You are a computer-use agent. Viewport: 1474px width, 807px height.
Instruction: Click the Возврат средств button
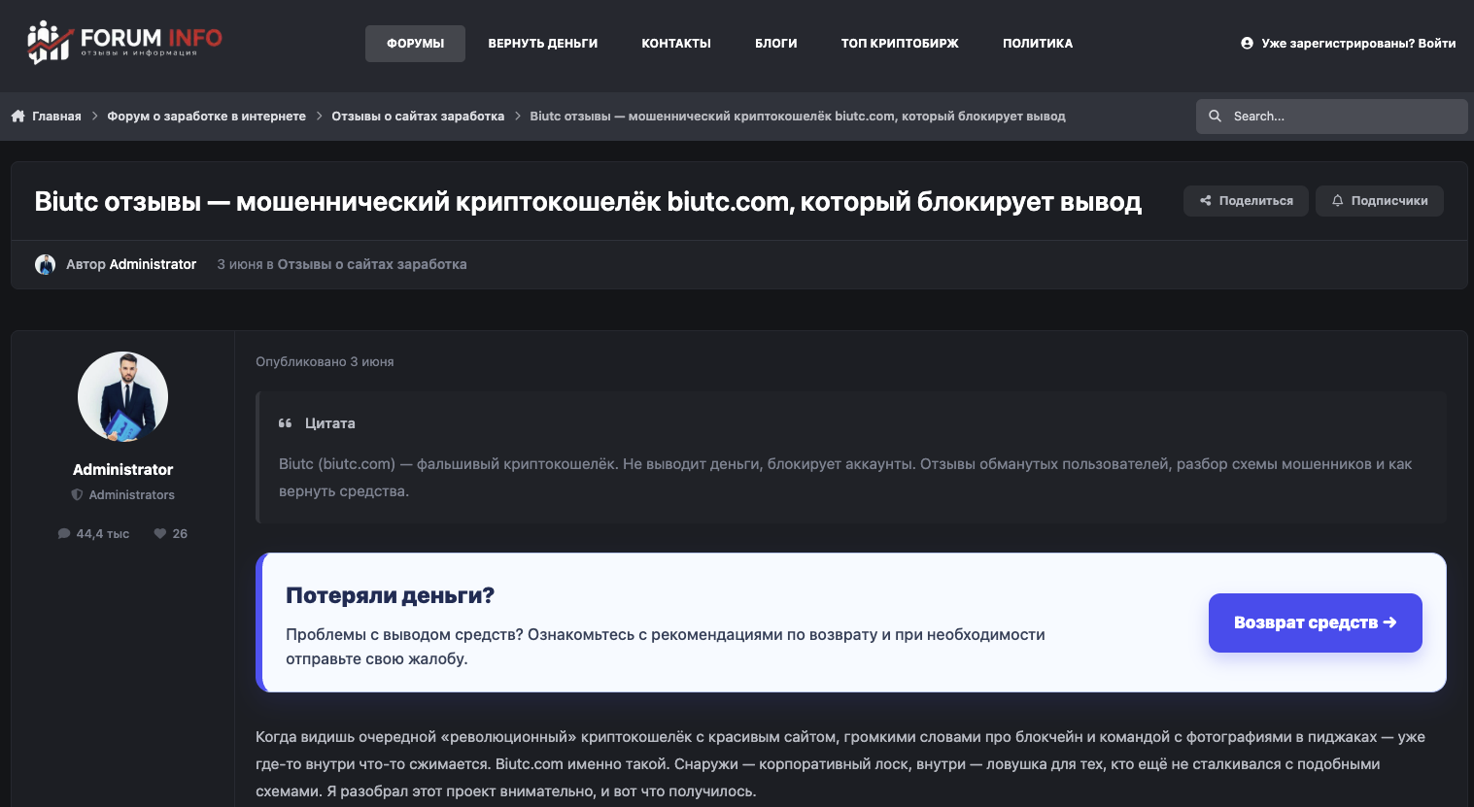click(x=1316, y=622)
